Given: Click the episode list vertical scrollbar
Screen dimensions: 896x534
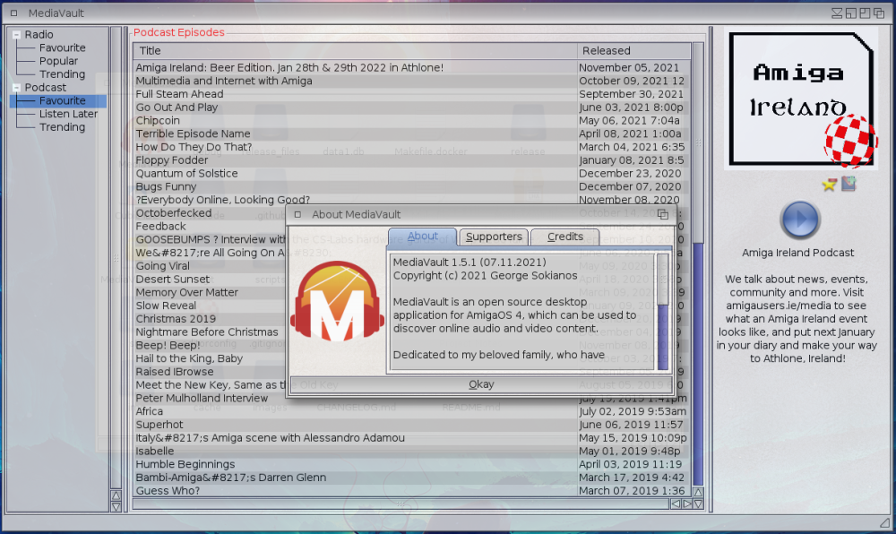Looking at the screenshot, I should (x=698, y=263).
